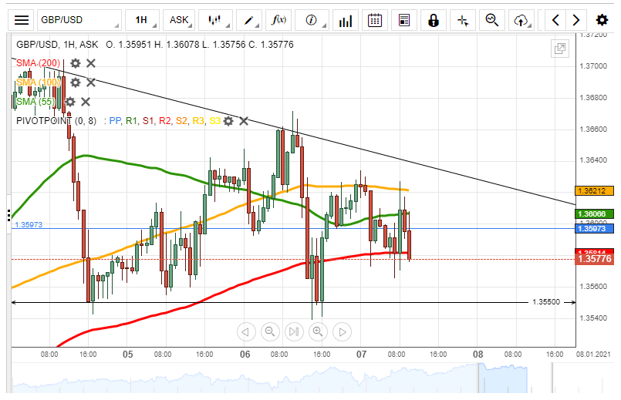This screenshot has height=400, width=621.
Task: Navigate chart back with left arrow
Action: click(555, 20)
